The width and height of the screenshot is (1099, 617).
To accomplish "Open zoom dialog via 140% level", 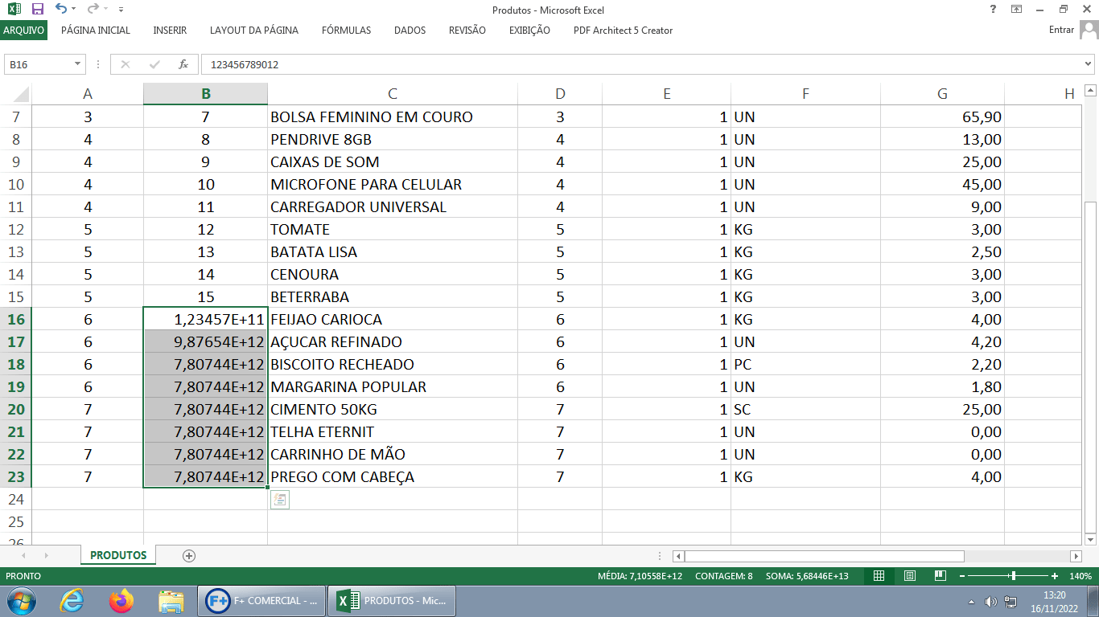I will point(1080,576).
